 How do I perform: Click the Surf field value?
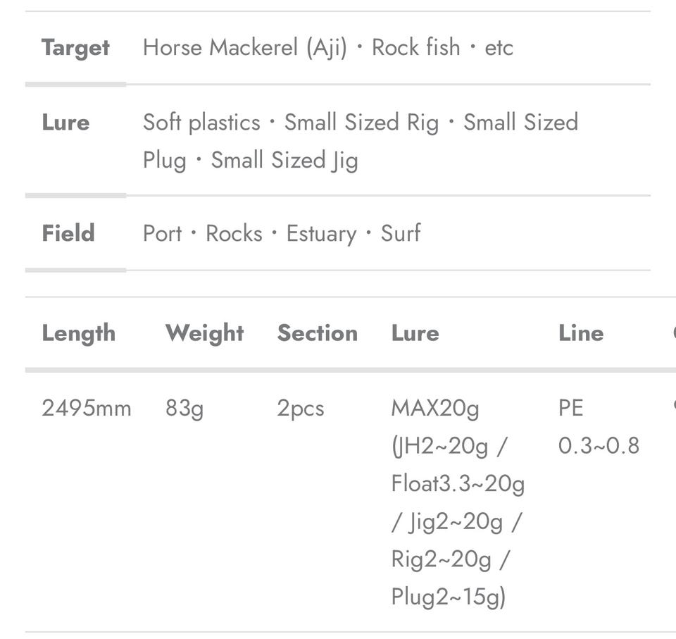(401, 233)
